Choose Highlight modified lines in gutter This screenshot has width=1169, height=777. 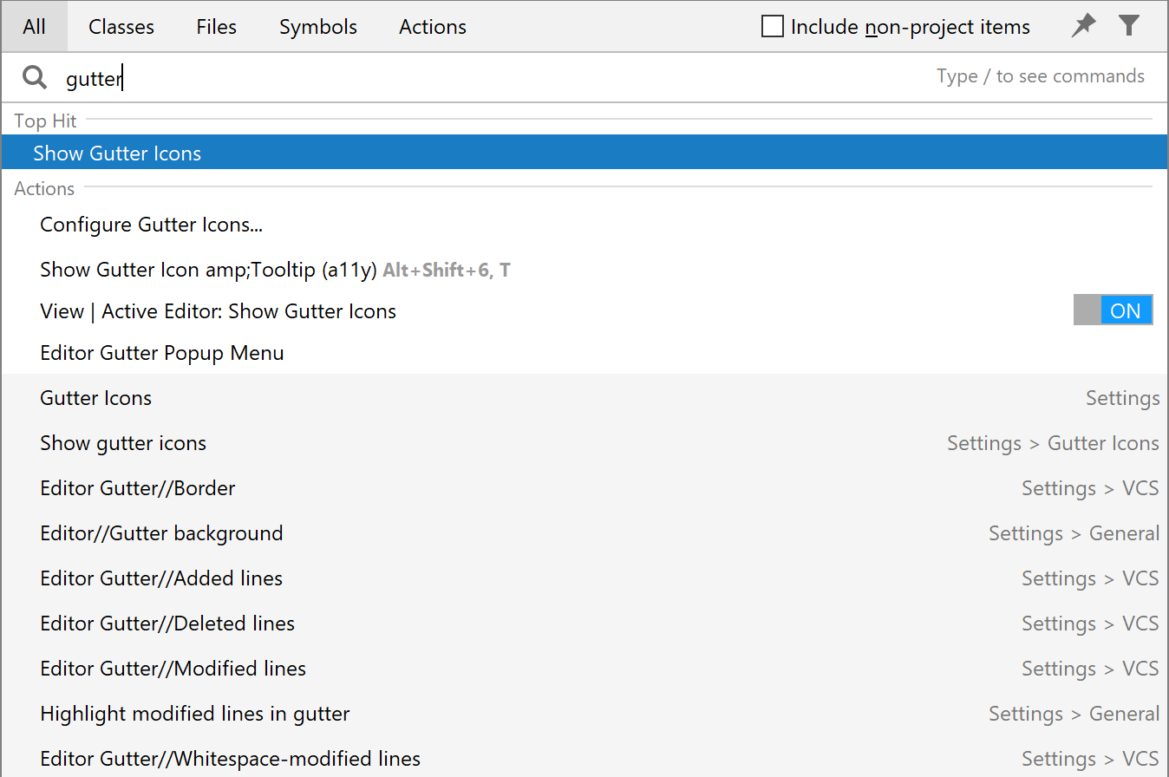[x=584, y=714]
